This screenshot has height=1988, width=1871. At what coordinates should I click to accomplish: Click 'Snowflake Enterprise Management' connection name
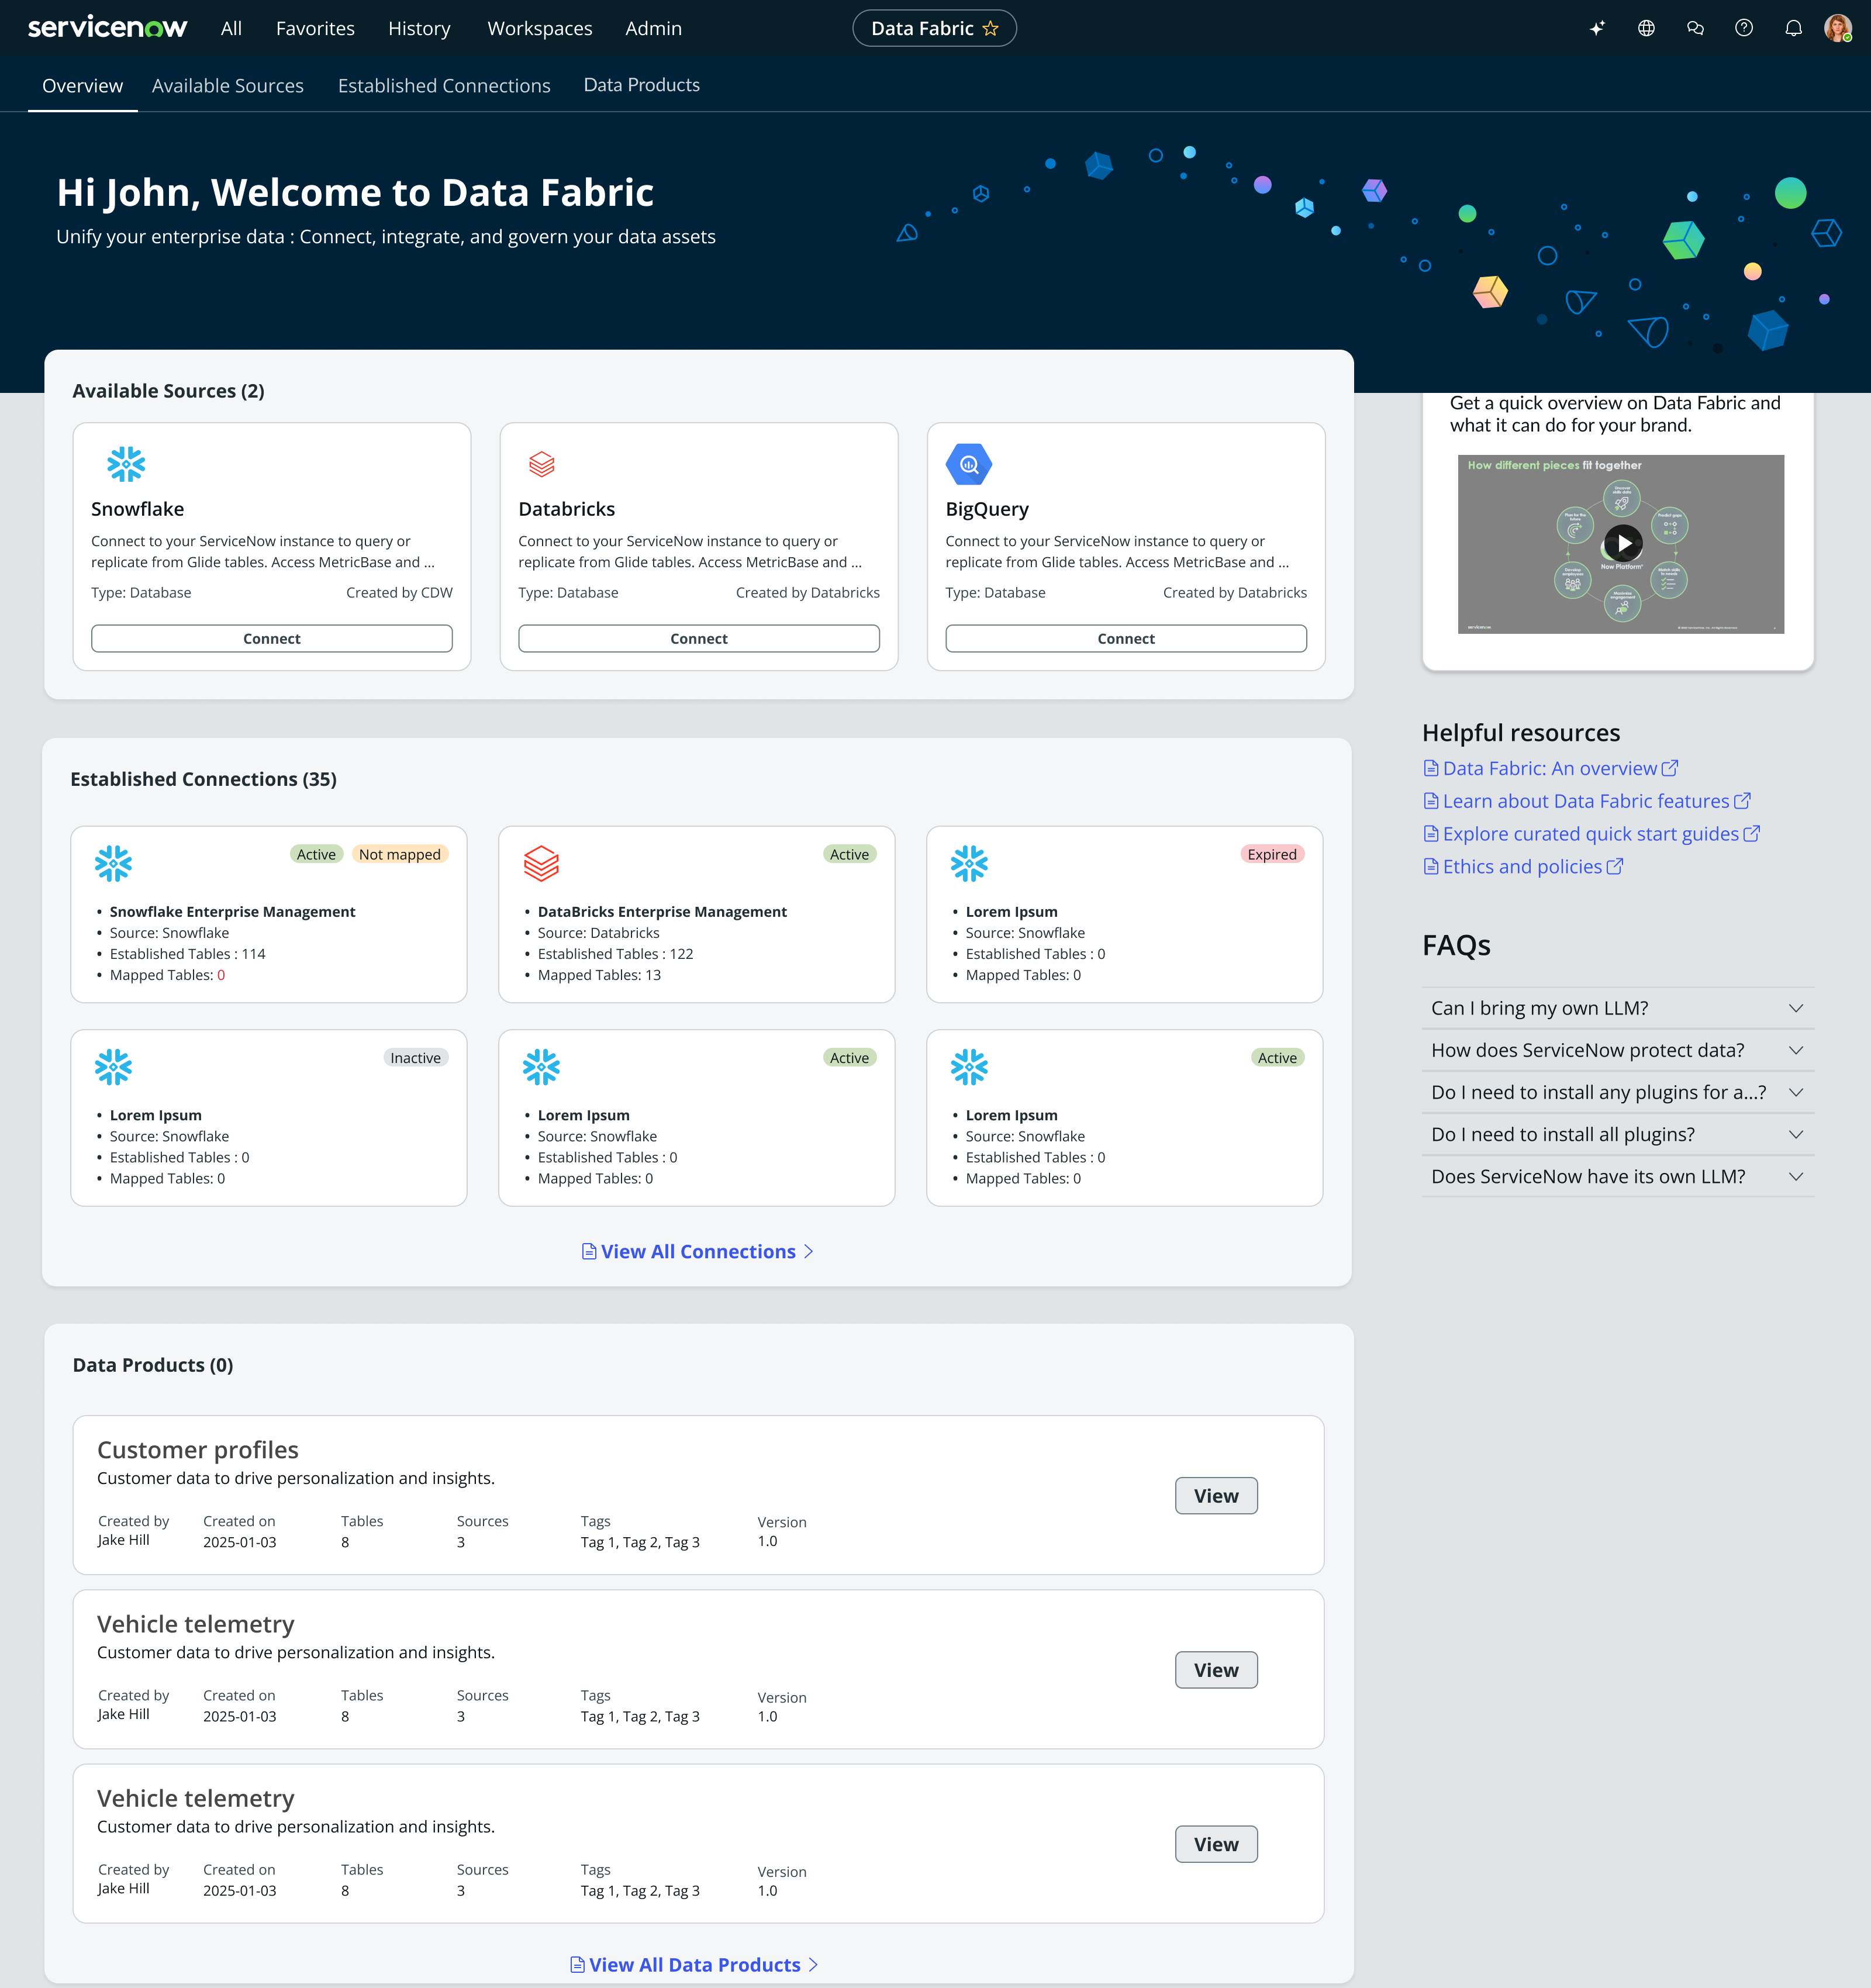tap(233, 912)
